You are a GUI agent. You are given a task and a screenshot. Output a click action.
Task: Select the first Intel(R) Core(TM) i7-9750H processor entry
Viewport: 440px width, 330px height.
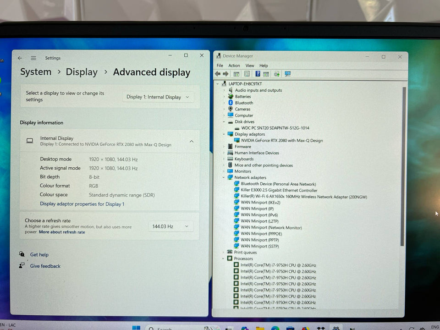pyautogui.click(x=278, y=265)
